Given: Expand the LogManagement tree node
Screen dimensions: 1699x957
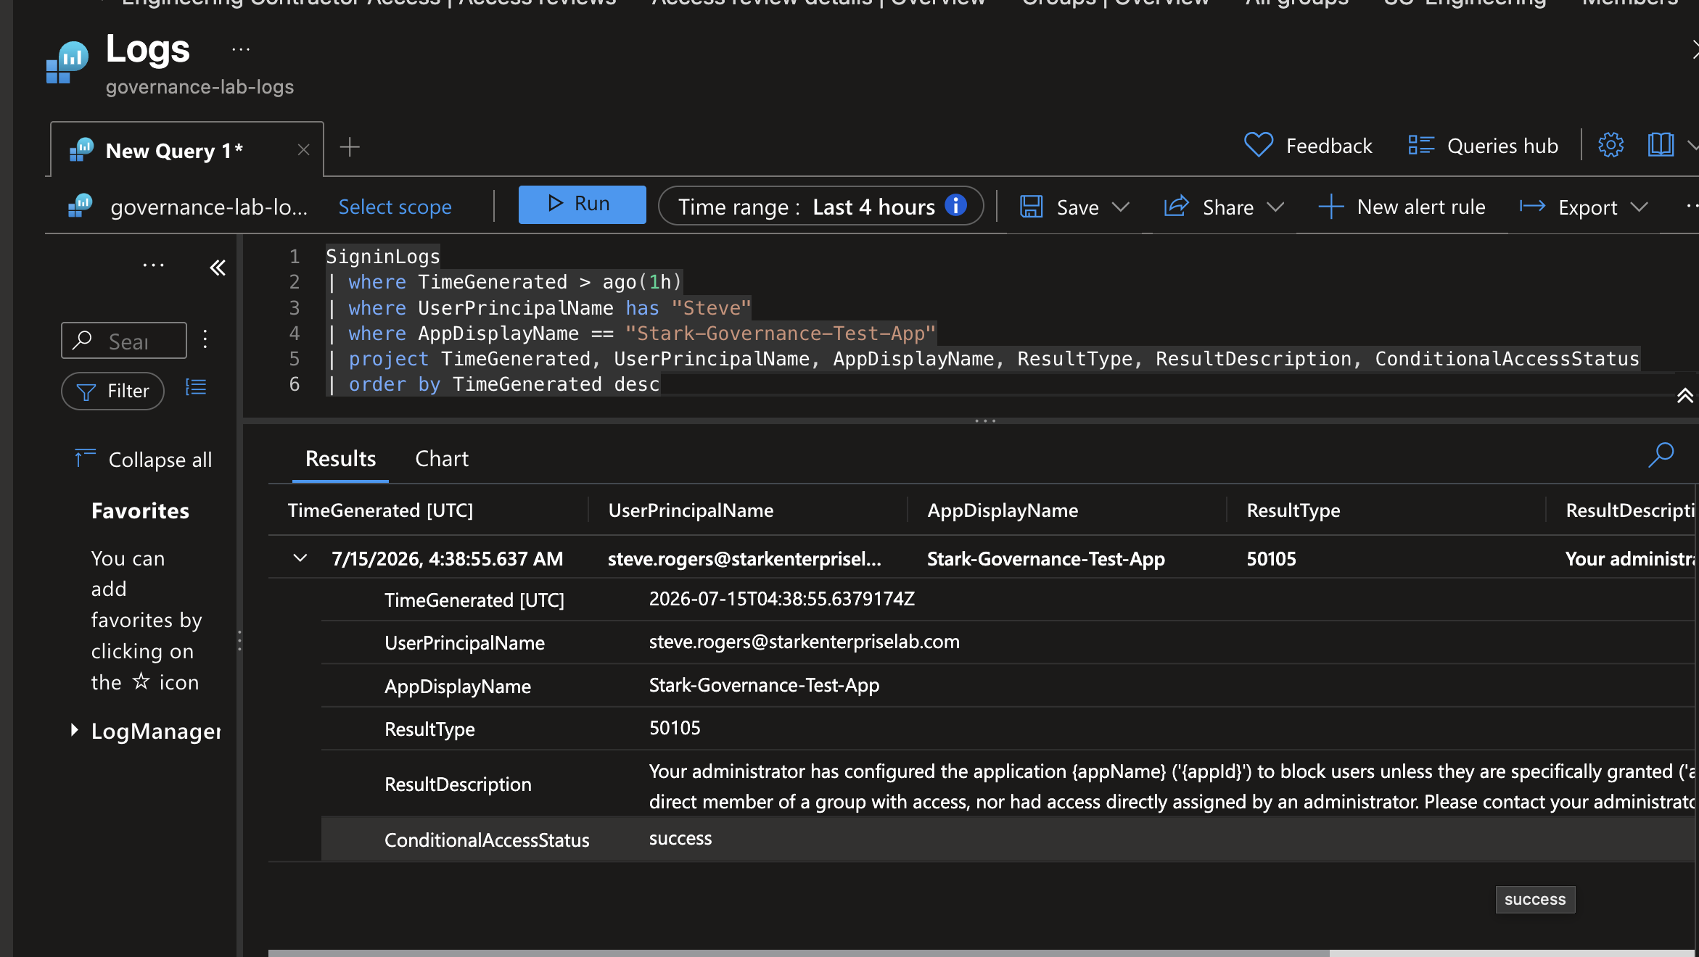Looking at the screenshot, I should pos(73,730).
